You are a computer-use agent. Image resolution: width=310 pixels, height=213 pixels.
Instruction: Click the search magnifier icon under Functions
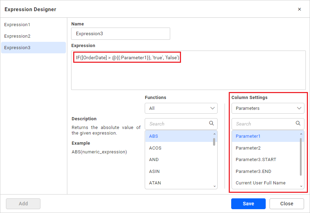211,124
